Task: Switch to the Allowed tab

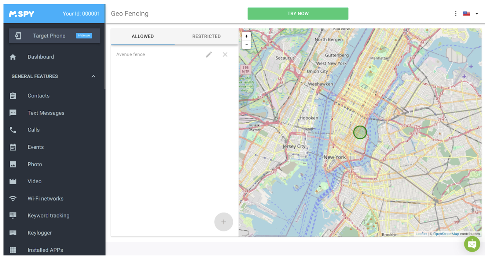Action: click(143, 36)
